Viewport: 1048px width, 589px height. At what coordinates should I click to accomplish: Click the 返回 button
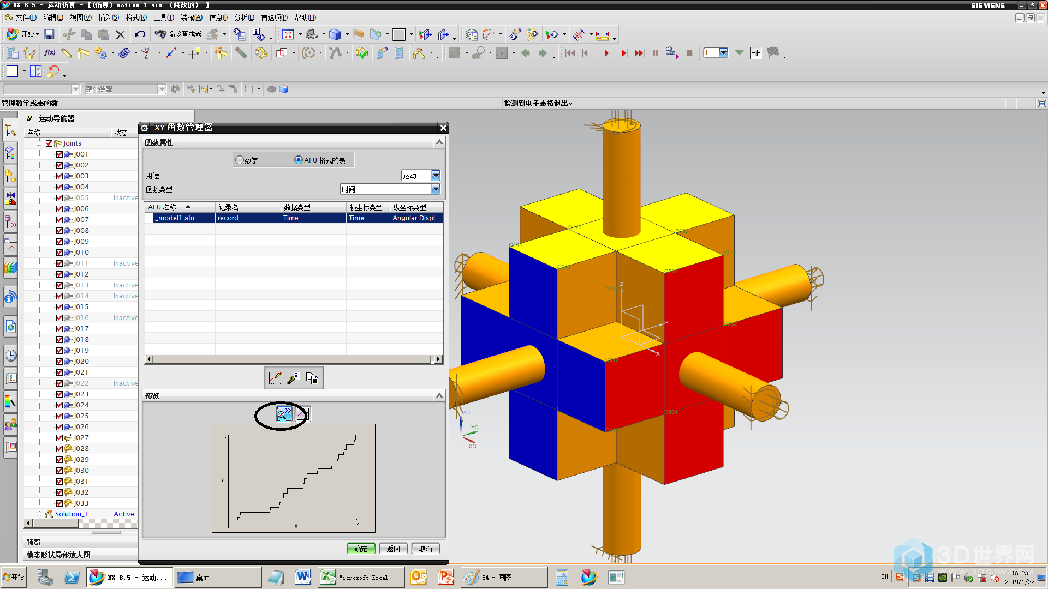click(394, 549)
